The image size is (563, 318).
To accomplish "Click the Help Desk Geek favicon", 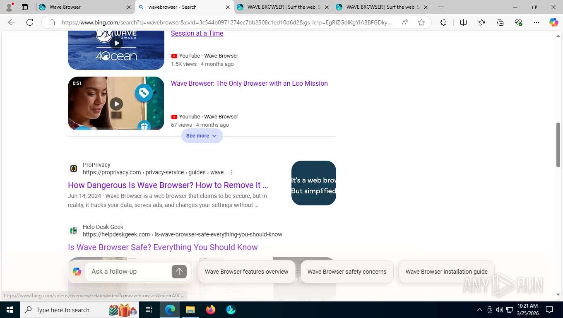I will pyautogui.click(x=74, y=231).
